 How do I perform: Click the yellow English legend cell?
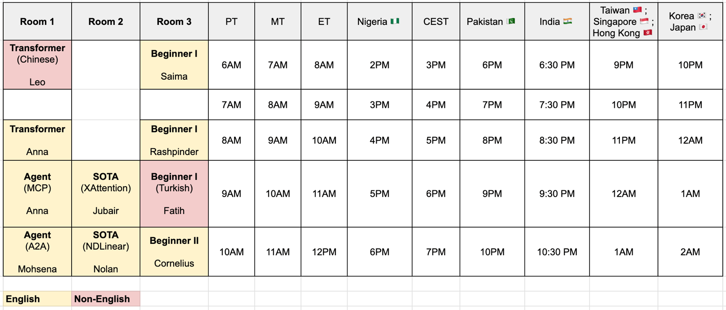pyautogui.click(x=37, y=299)
